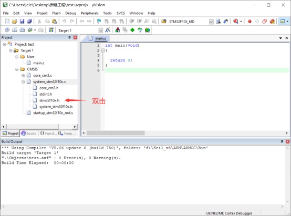Close the Build Output panel
The height and width of the screenshot is (216, 291).
[287, 141]
